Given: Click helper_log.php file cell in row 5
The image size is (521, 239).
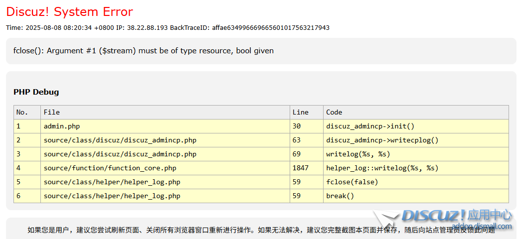Looking at the screenshot, I should [x=165, y=182].
